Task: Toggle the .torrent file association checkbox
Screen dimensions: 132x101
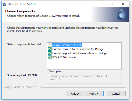Action: click(x=50, y=49)
